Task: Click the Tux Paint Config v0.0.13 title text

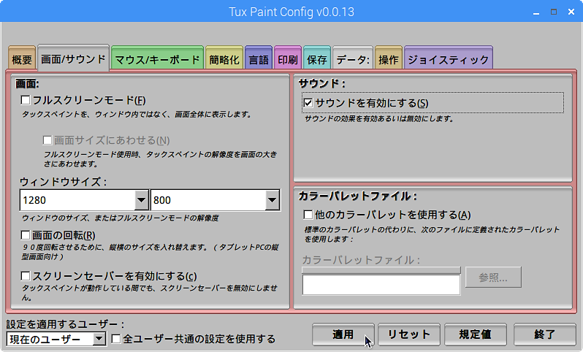Action: (291, 12)
